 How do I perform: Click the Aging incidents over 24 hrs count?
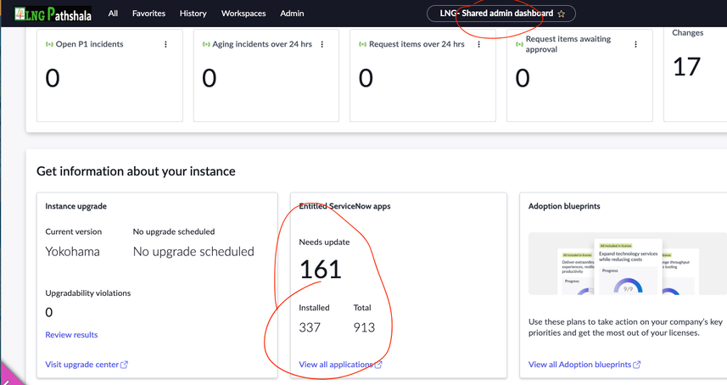tap(209, 78)
